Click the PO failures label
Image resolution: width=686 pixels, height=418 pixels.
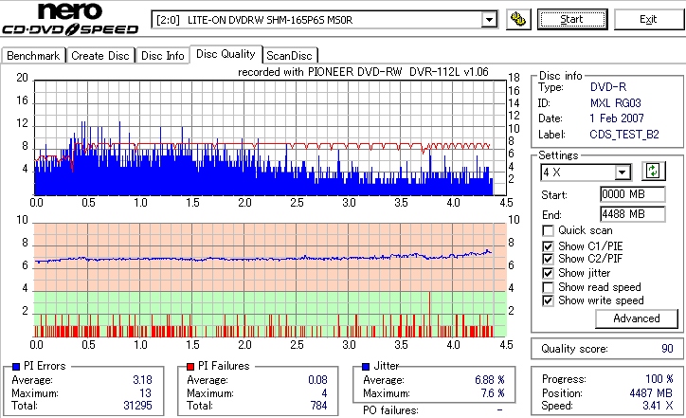[390, 410]
